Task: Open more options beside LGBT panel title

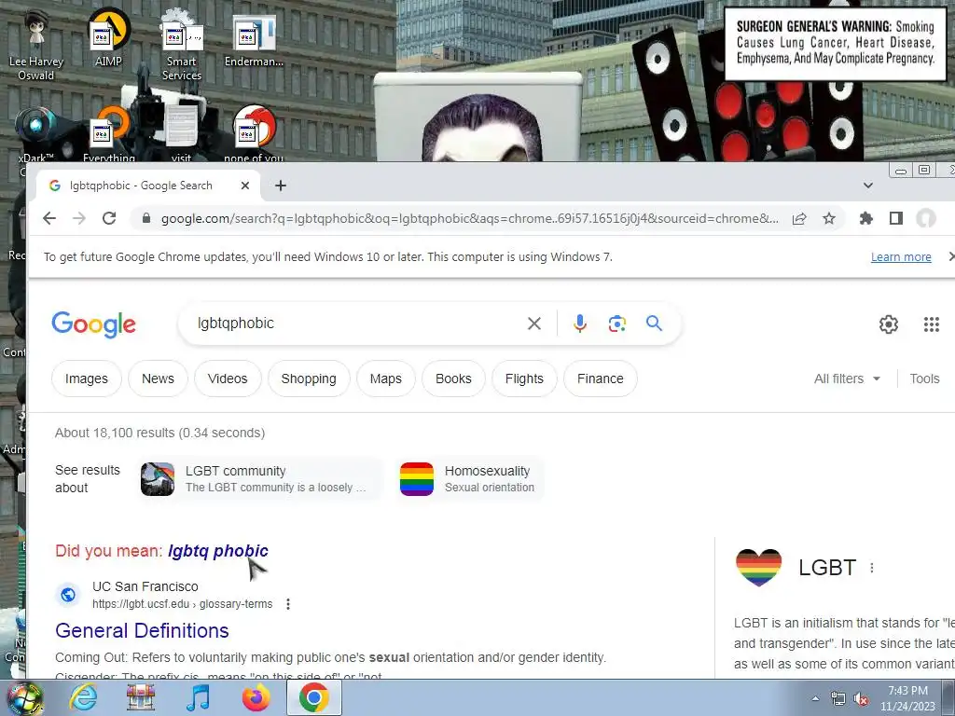Action: click(x=872, y=568)
